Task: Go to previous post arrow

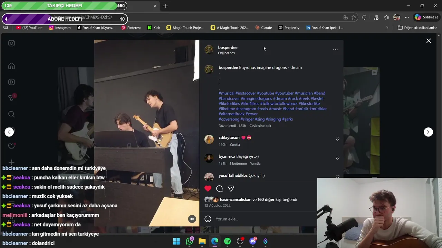Action: (x=9, y=132)
